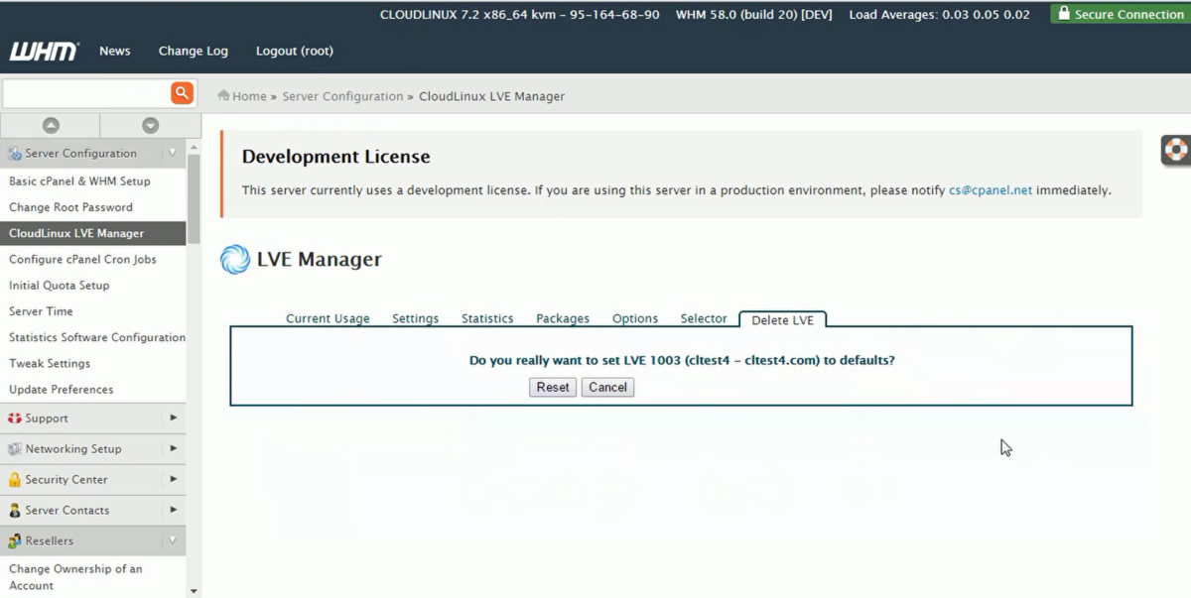This screenshot has height=598, width=1191.
Task: Click the down arrow expand-all button
Action: [151, 125]
